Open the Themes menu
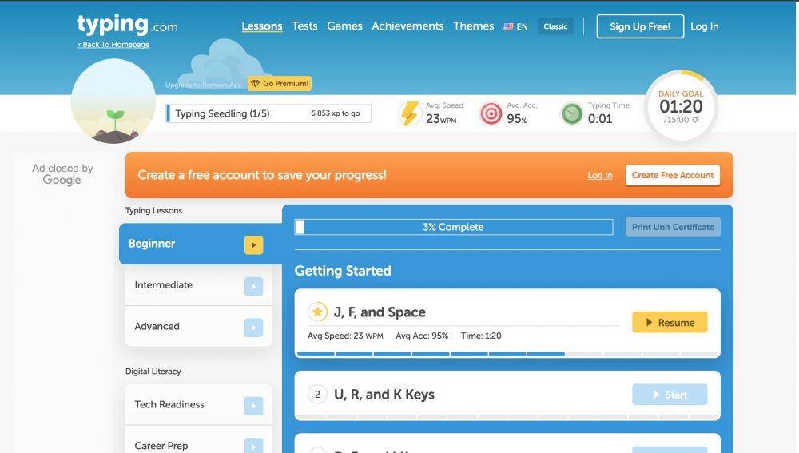Image resolution: width=799 pixels, height=453 pixels. point(473,26)
